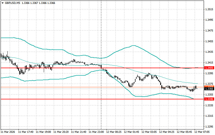Click the 11 Mar 21:40 time label
Screen dimensions: 215x135
coord(78,132)
